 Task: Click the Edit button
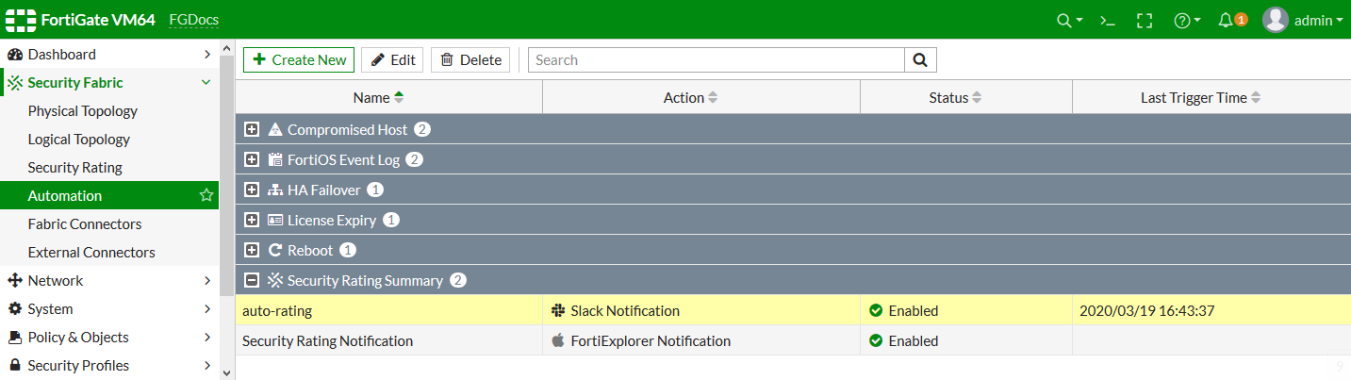tap(392, 59)
